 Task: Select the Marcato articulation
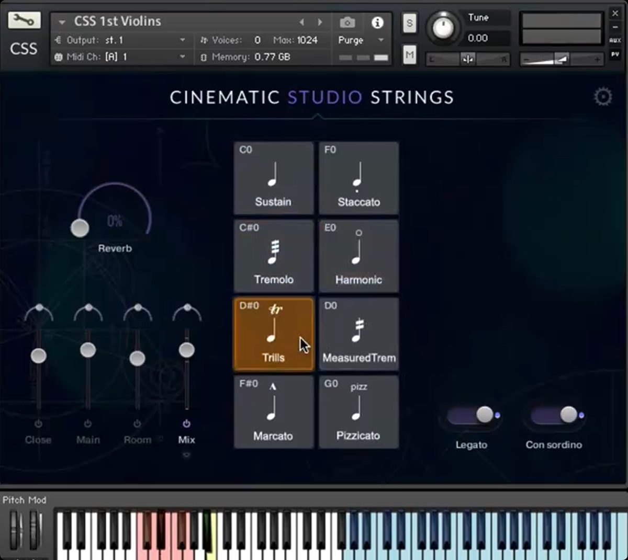tap(273, 413)
